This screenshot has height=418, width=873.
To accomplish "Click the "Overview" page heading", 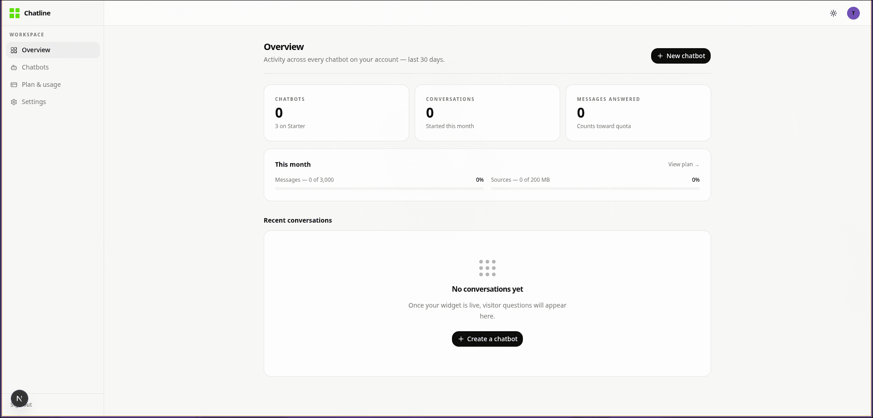I will tap(284, 47).
